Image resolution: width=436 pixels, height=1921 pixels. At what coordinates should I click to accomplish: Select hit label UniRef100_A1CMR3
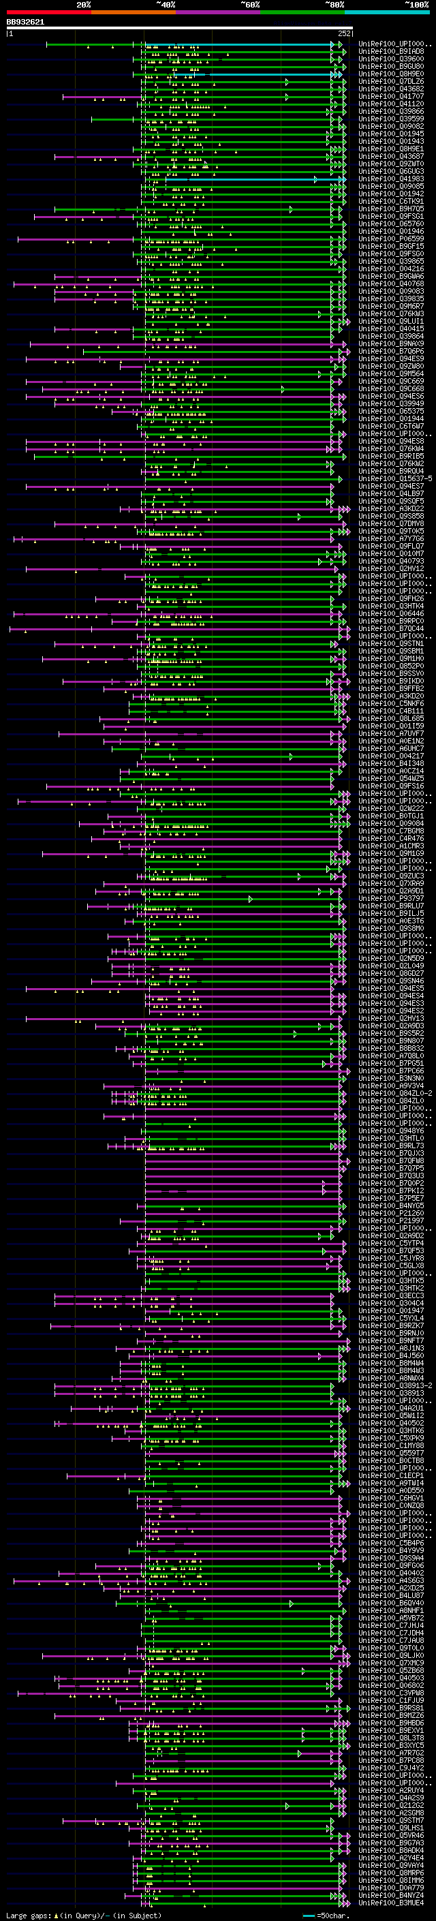click(391, 846)
